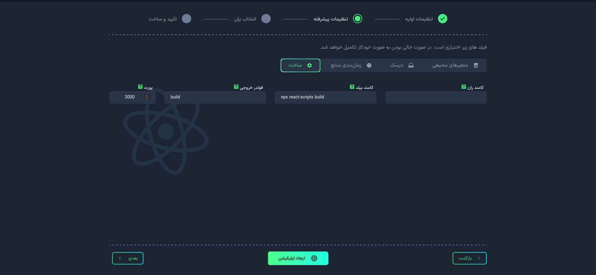Screen dimensions: 596x275
Task: Click تأیید و ساخت step label
Action: point(163,19)
